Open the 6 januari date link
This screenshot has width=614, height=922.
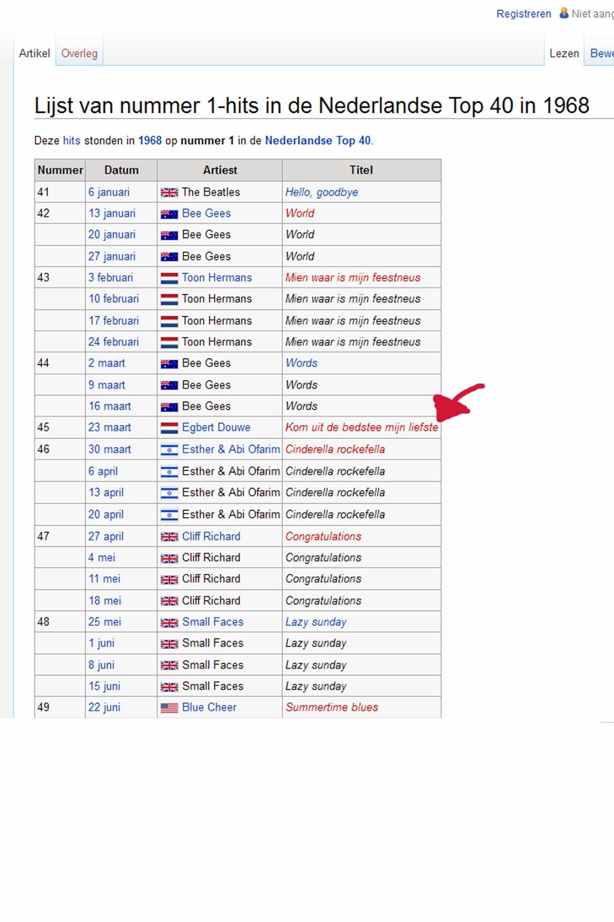(x=109, y=192)
